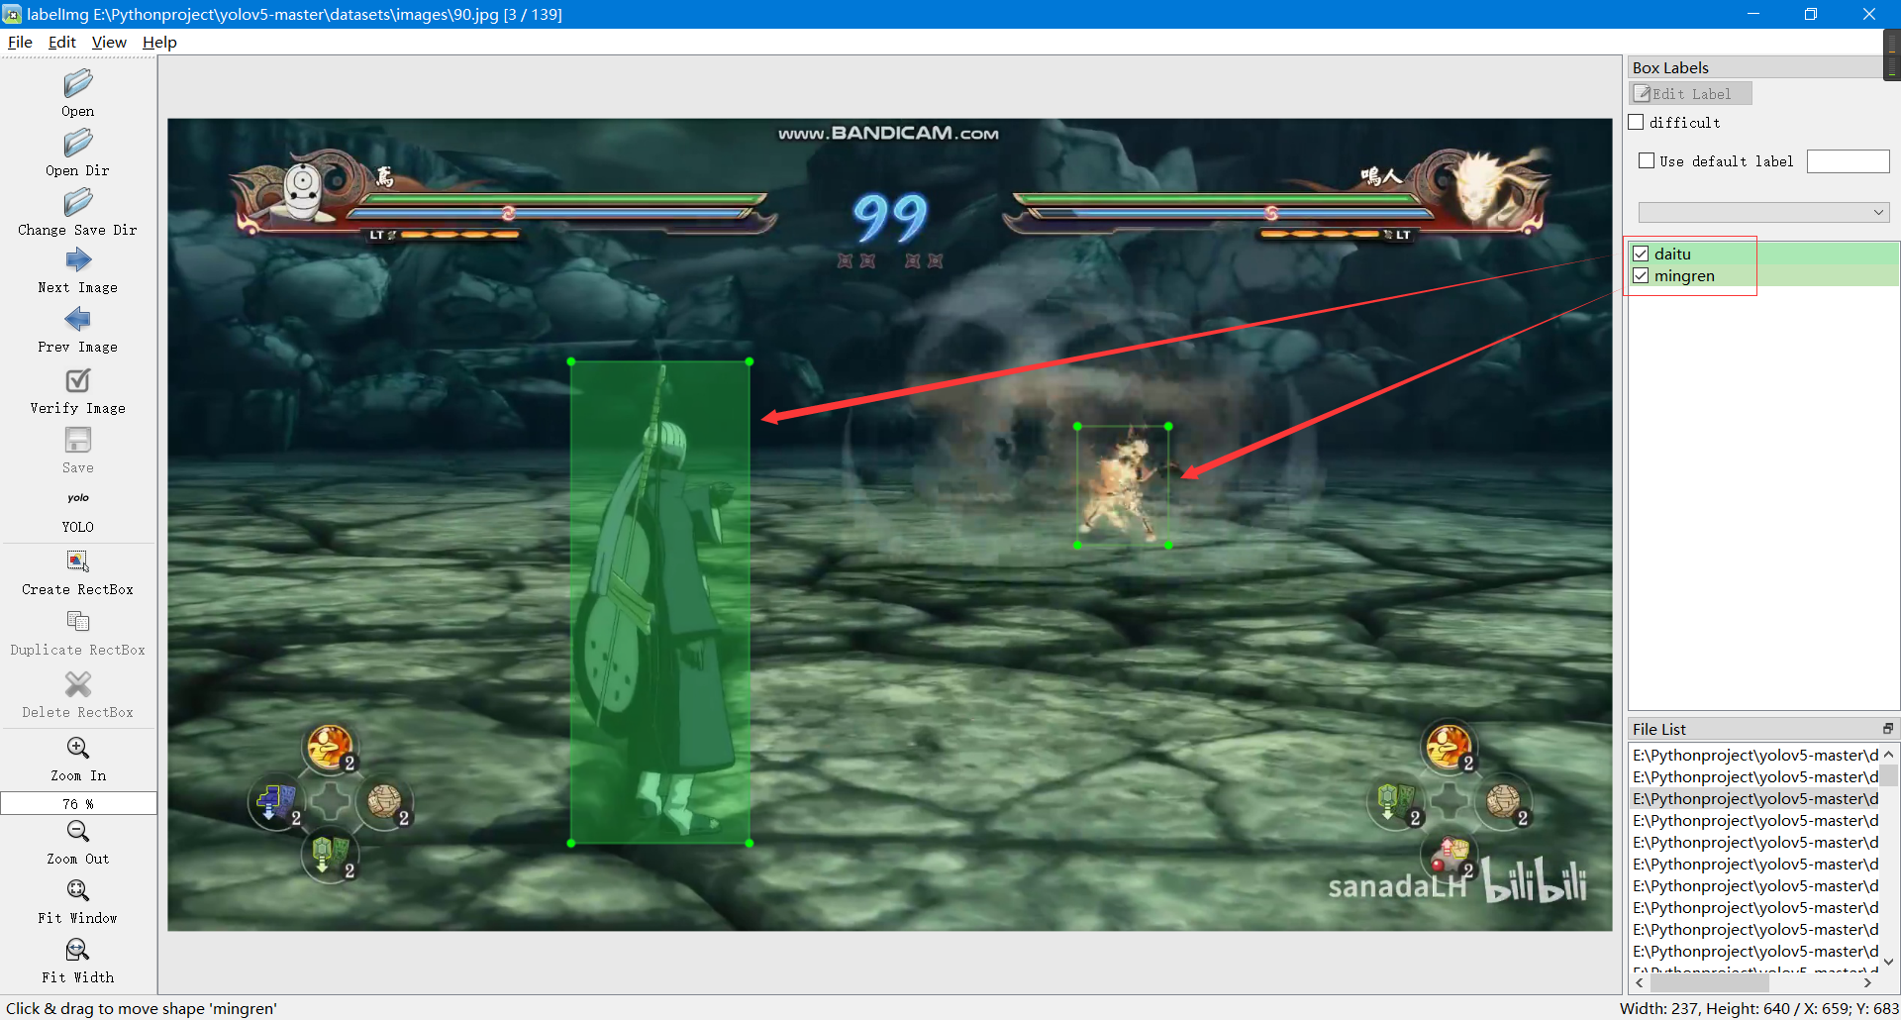
Task: Expand the label filter combo box
Action: pyautogui.click(x=1763, y=213)
